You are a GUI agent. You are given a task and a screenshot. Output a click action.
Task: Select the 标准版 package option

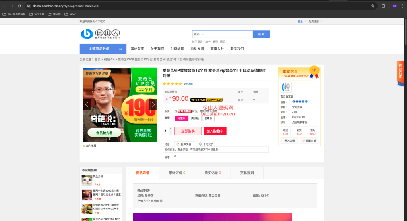click(181, 118)
